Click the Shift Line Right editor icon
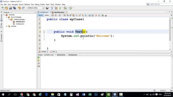The height and width of the screenshot is (97, 173). (x=92, y=15)
